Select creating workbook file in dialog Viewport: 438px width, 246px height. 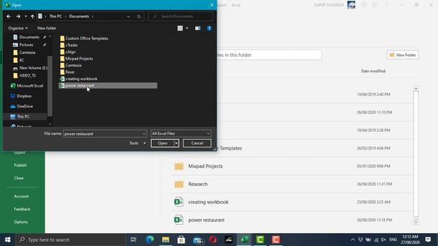[x=81, y=79]
